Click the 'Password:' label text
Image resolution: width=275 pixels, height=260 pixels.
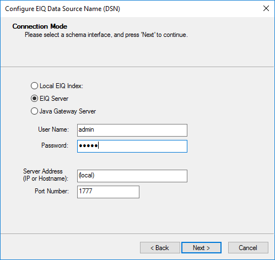[55, 145]
